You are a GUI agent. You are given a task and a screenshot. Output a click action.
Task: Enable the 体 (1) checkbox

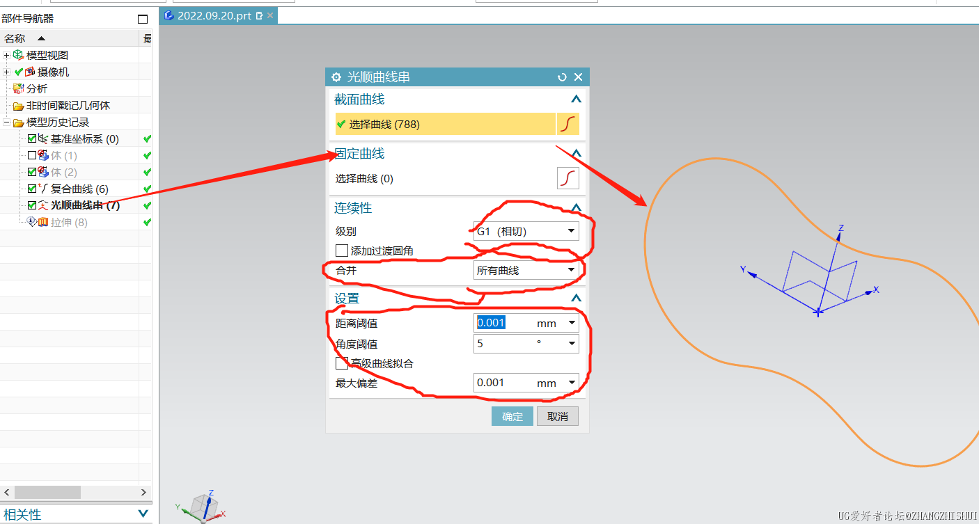pos(32,155)
